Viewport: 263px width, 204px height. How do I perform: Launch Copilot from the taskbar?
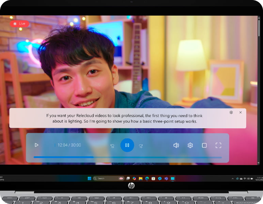click(x=134, y=178)
